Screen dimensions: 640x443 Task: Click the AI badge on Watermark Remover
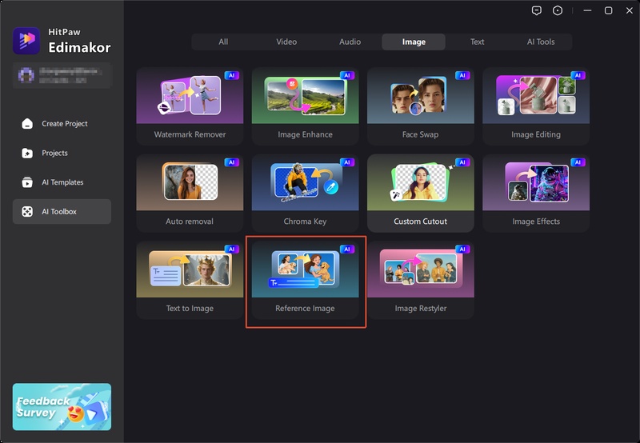(231, 75)
